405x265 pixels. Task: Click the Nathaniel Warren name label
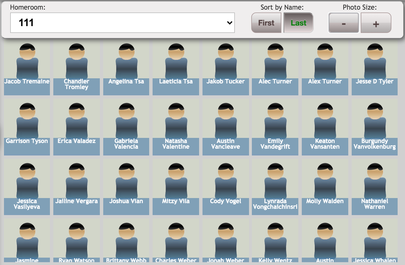(x=375, y=204)
